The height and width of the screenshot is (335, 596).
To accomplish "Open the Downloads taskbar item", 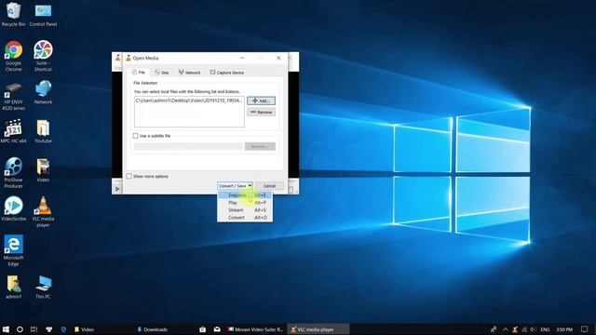I will point(152,329).
